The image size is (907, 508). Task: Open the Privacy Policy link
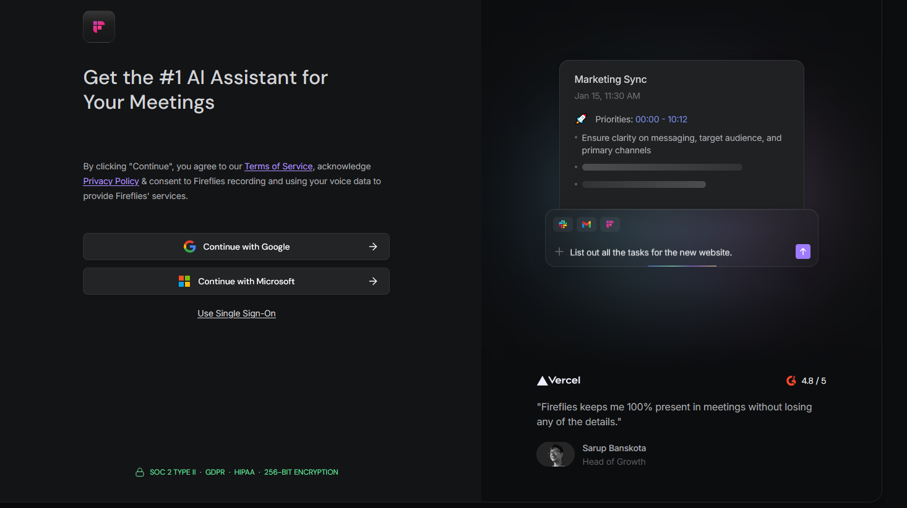(x=111, y=181)
